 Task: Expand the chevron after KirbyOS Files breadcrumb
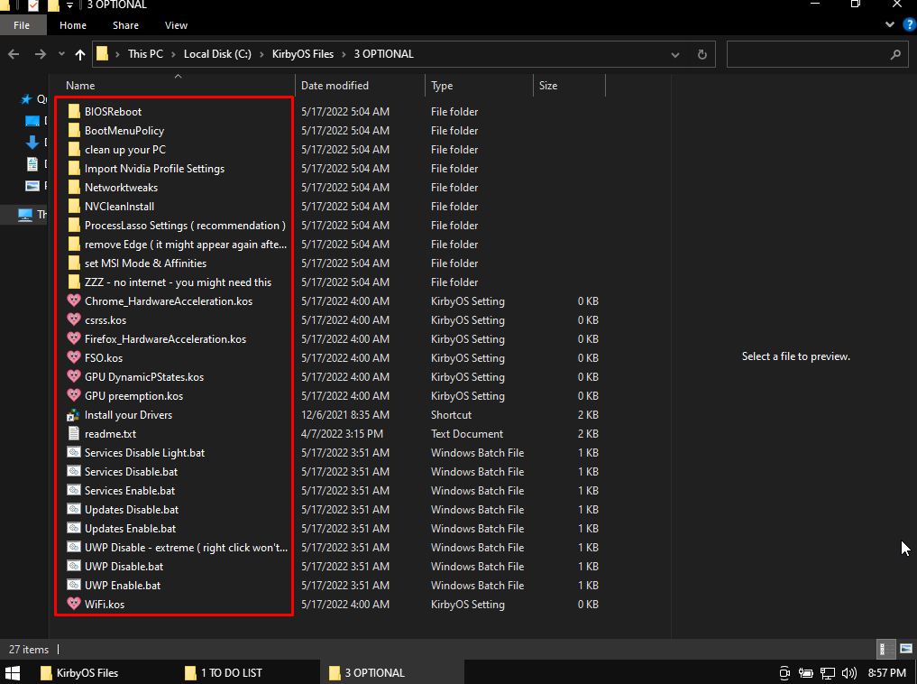tap(344, 54)
